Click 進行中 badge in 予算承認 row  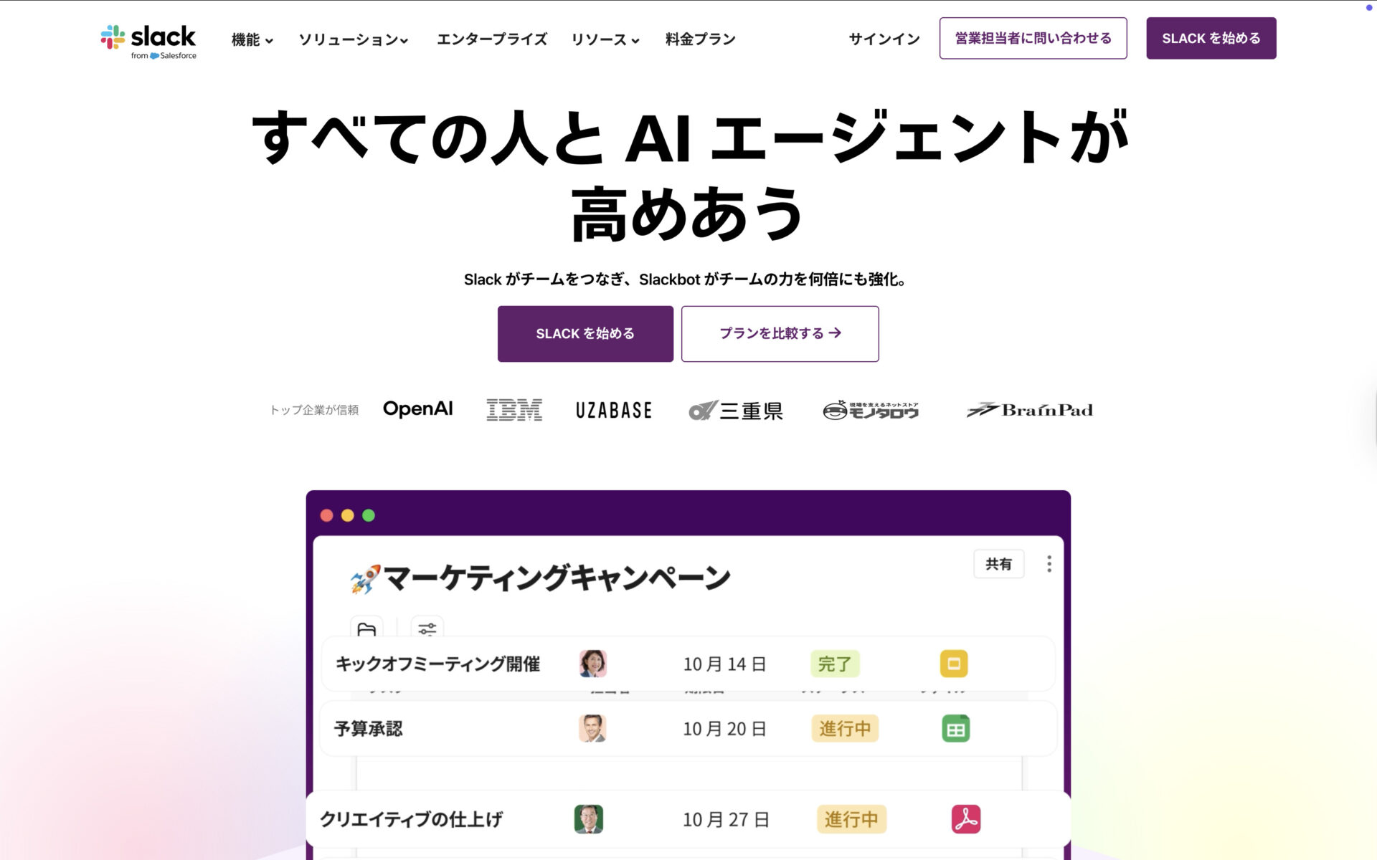click(x=845, y=728)
